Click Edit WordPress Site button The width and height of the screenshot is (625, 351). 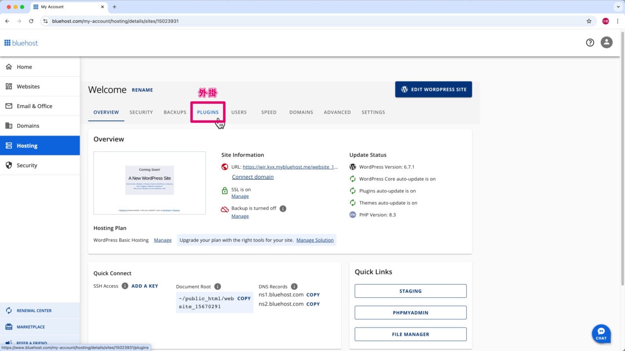point(434,89)
